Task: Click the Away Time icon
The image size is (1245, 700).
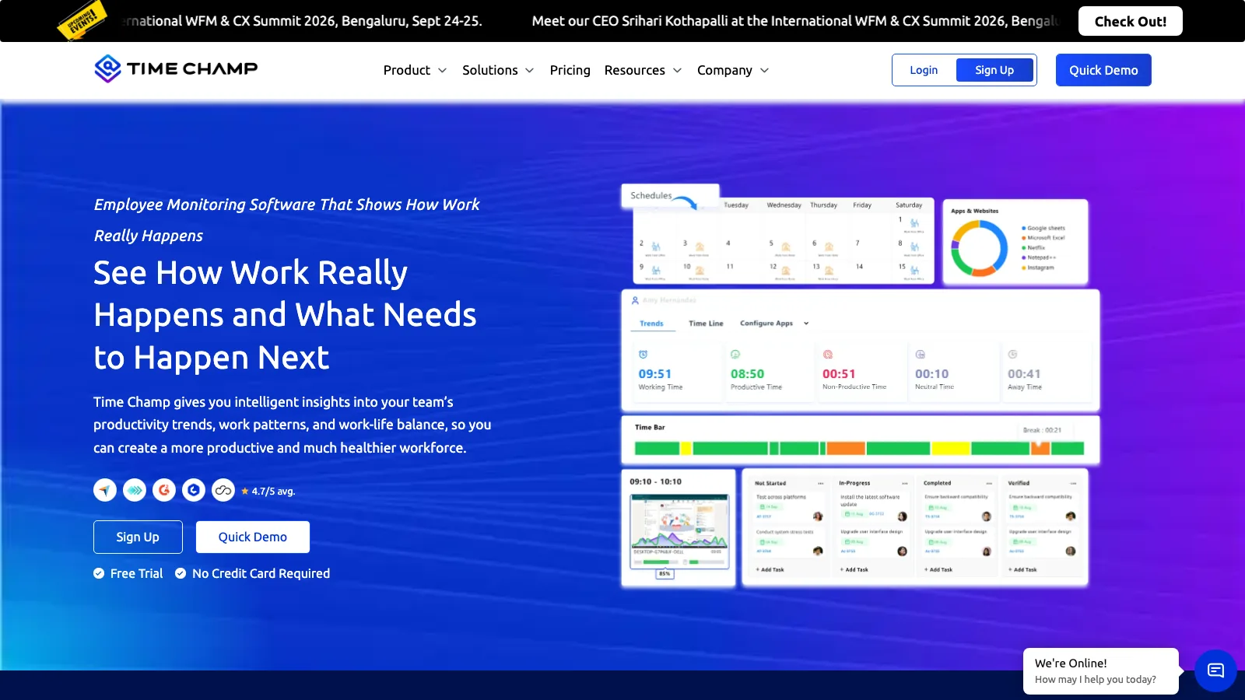Action: [1013, 355]
